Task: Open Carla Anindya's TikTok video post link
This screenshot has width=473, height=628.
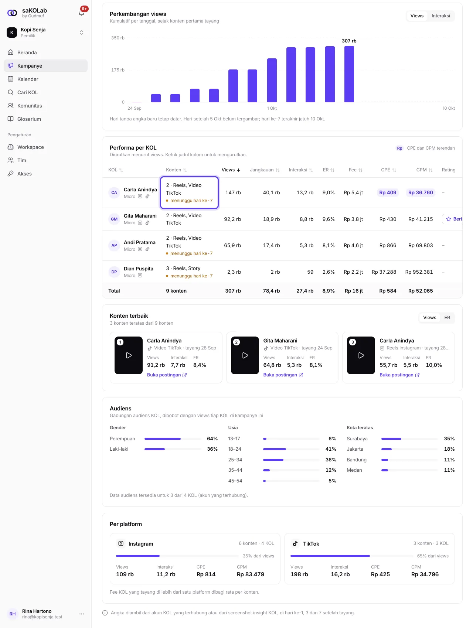Action: tap(167, 375)
